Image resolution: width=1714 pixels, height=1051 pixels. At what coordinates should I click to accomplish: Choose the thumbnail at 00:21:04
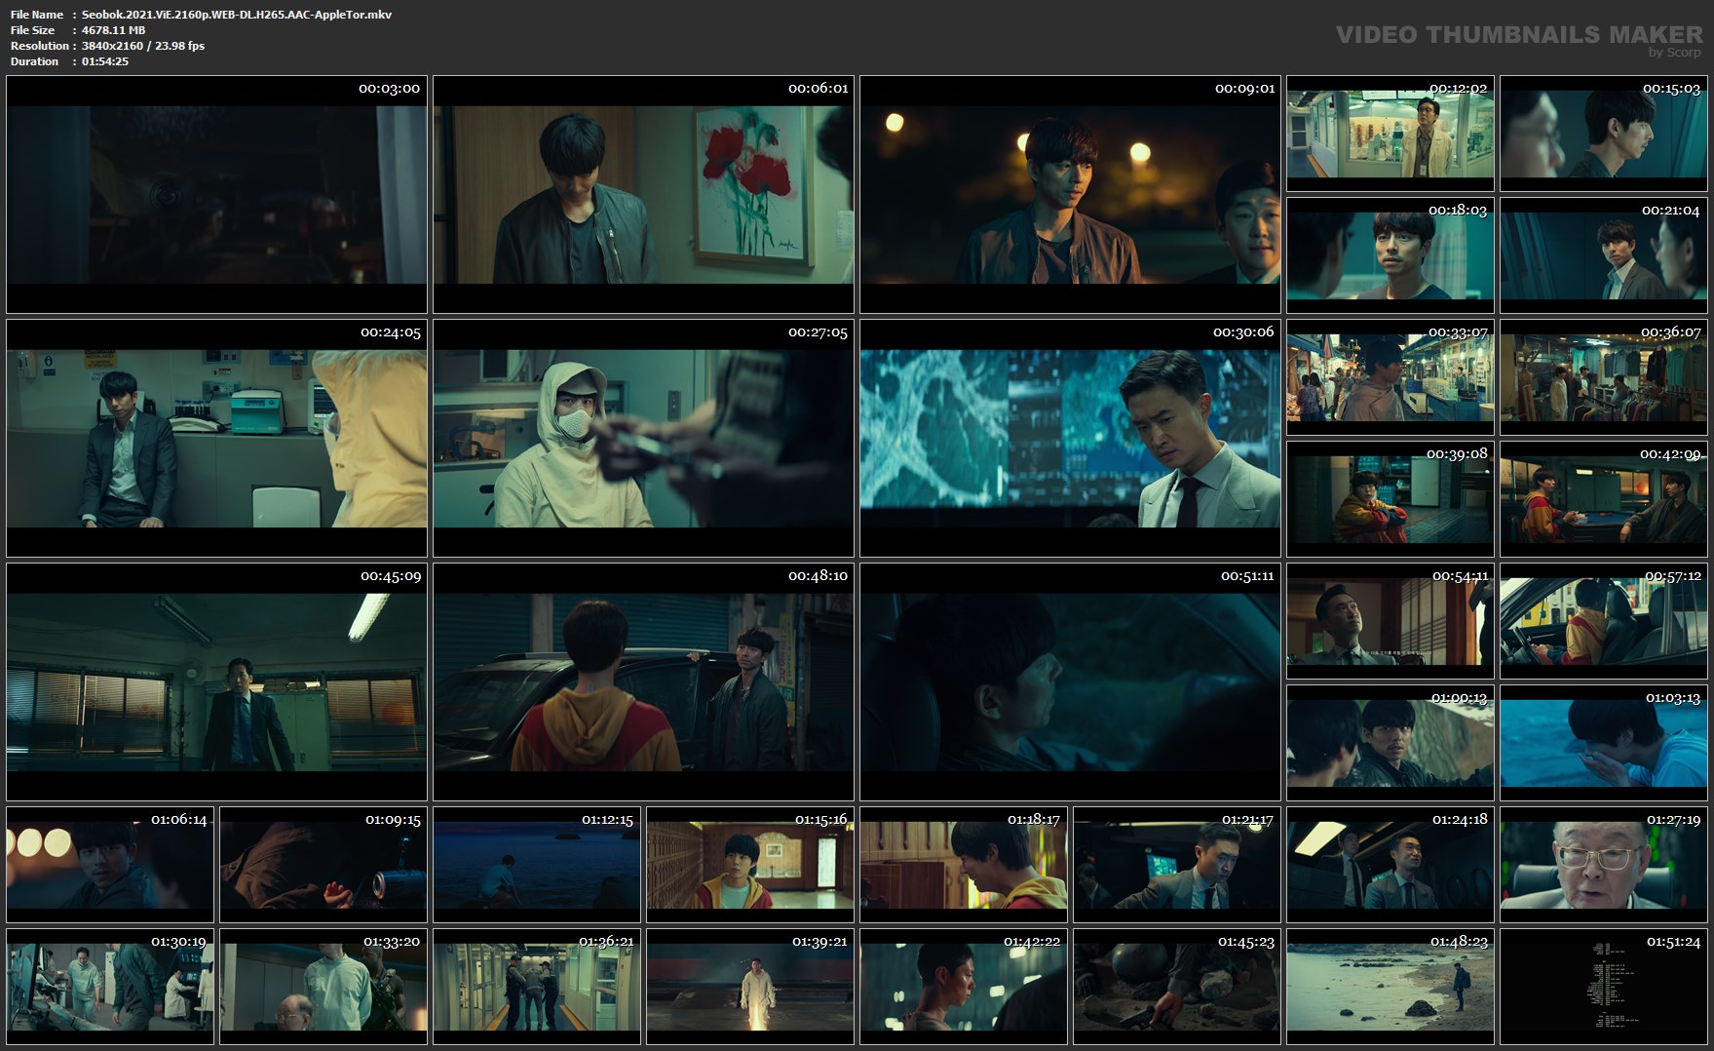pos(1604,255)
